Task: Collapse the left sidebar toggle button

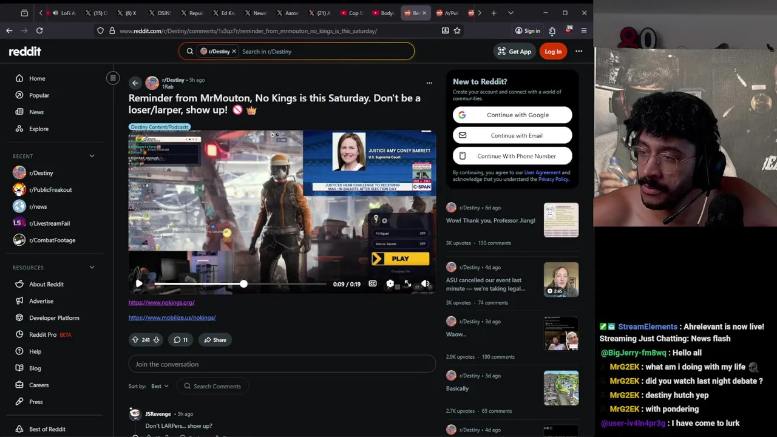Action: [x=113, y=78]
